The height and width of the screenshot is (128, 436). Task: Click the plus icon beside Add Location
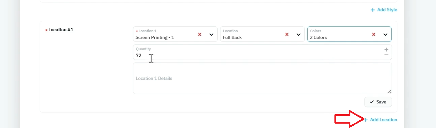tap(366, 120)
